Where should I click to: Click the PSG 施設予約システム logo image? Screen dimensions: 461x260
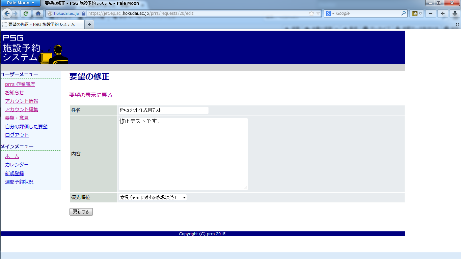tap(35, 47)
